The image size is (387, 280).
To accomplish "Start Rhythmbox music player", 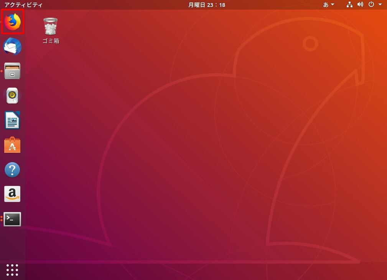I will click(x=12, y=95).
